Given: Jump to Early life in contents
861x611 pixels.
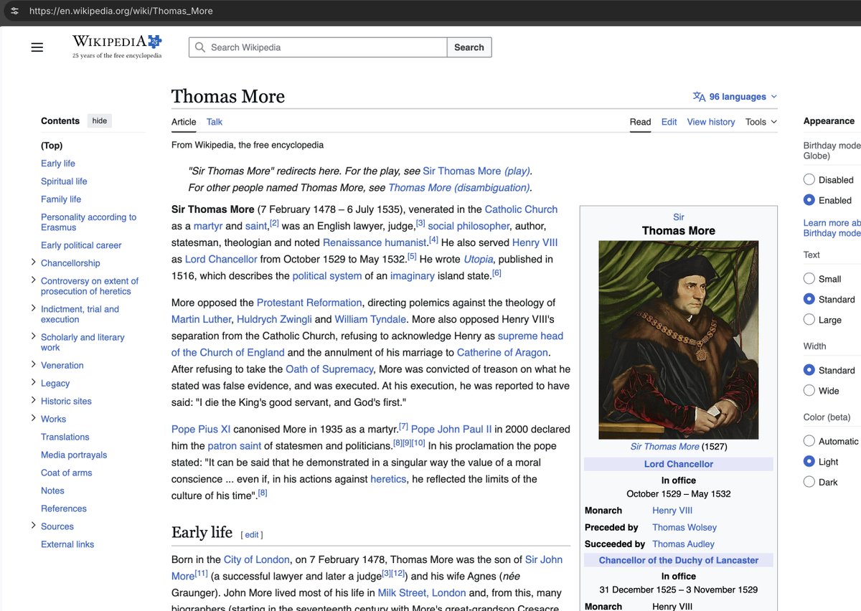Looking at the screenshot, I should click(58, 163).
